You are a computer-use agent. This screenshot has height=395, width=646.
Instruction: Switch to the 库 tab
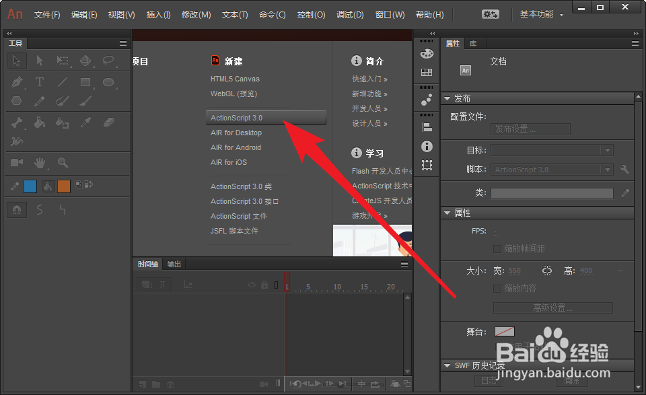click(x=473, y=43)
